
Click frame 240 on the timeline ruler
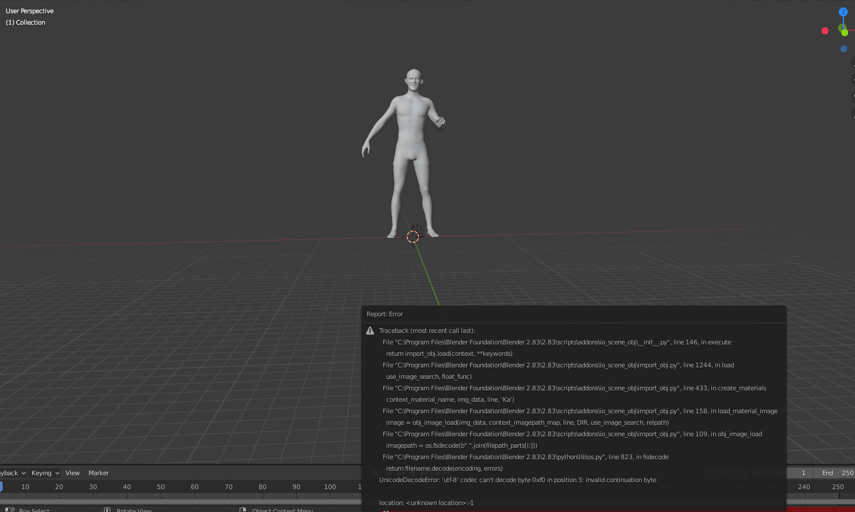point(804,487)
